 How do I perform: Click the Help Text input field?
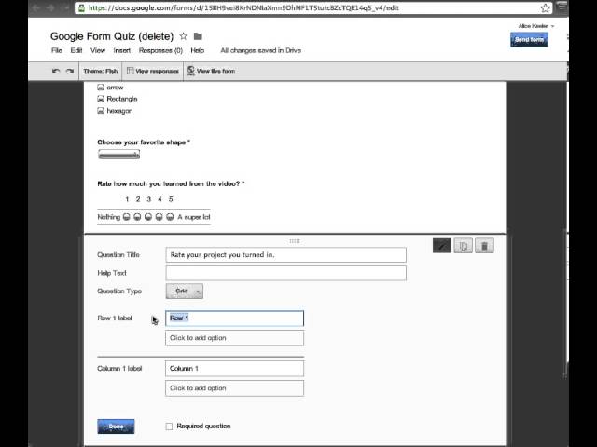[x=286, y=273]
